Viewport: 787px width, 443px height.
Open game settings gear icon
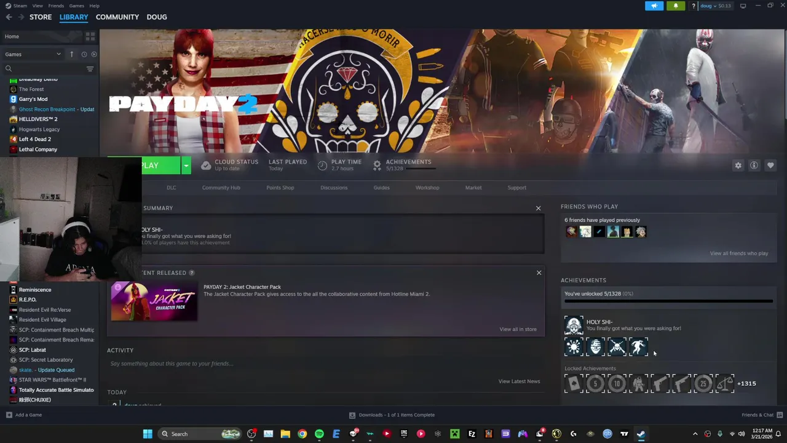click(x=738, y=166)
